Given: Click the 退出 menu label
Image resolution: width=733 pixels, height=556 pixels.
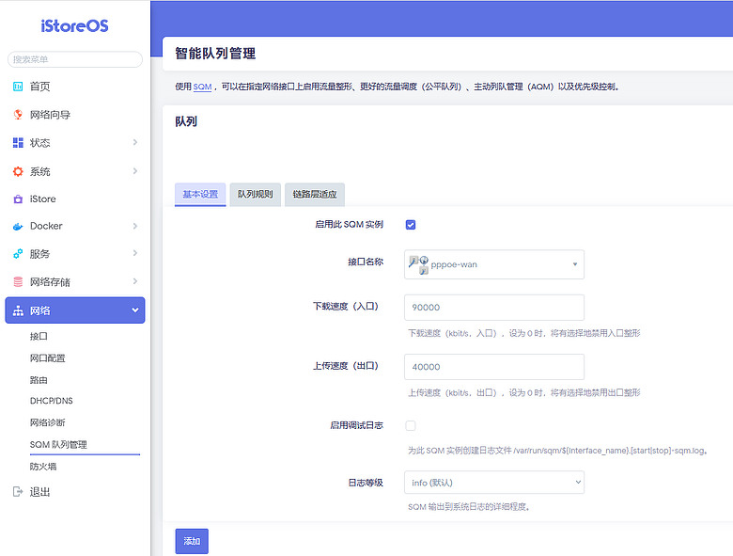Looking at the screenshot, I should pyautogui.click(x=39, y=492).
